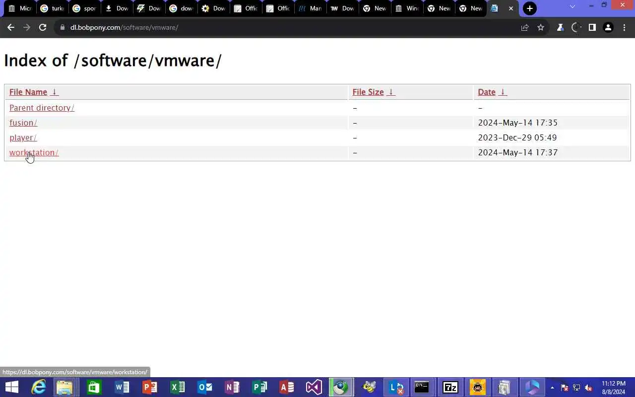This screenshot has height=397, width=635.
Task: Open Chrome's three-dot menu
Action: [x=624, y=27]
